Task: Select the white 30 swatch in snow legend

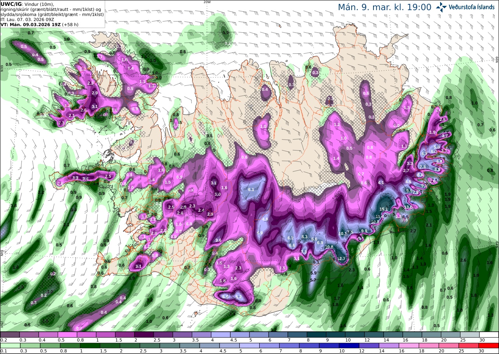Action: (489, 335)
